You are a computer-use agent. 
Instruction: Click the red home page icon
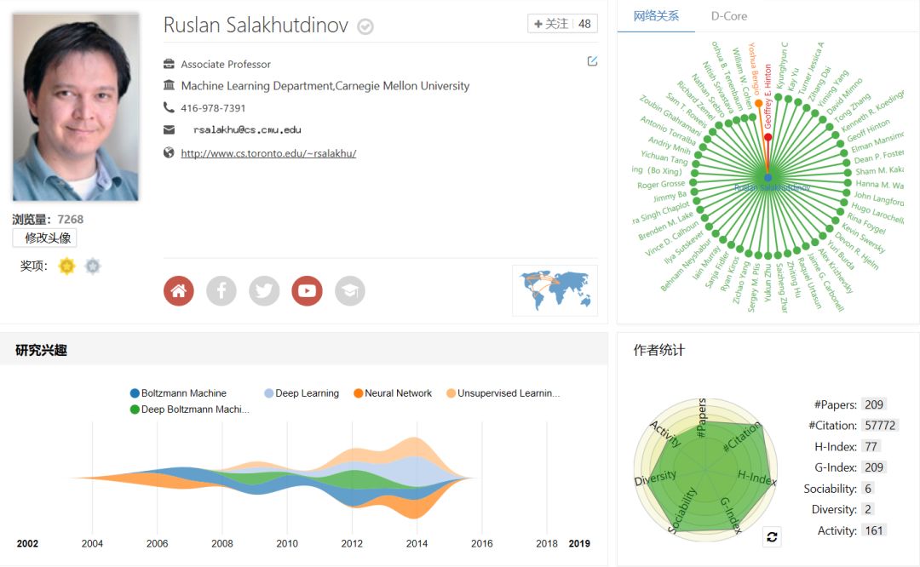[178, 291]
